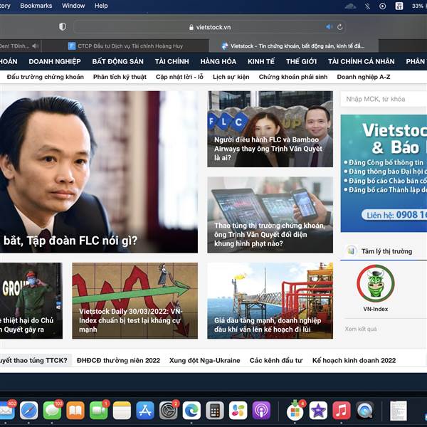Open topic ĐHĐCĐ thường niên 2022
This screenshot has width=427, height=427.
118,360
